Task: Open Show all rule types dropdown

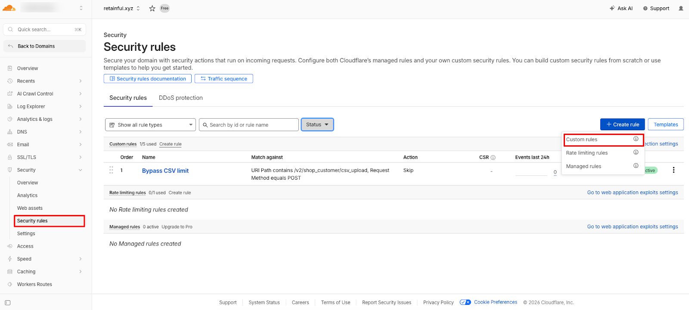Action: click(150, 125)
